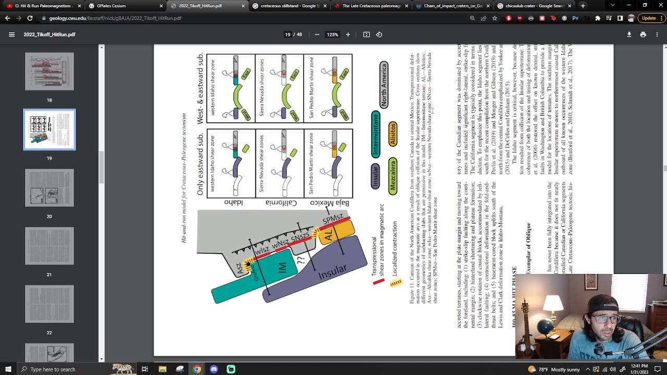Open the Windows notification center

tap(658, 369)
